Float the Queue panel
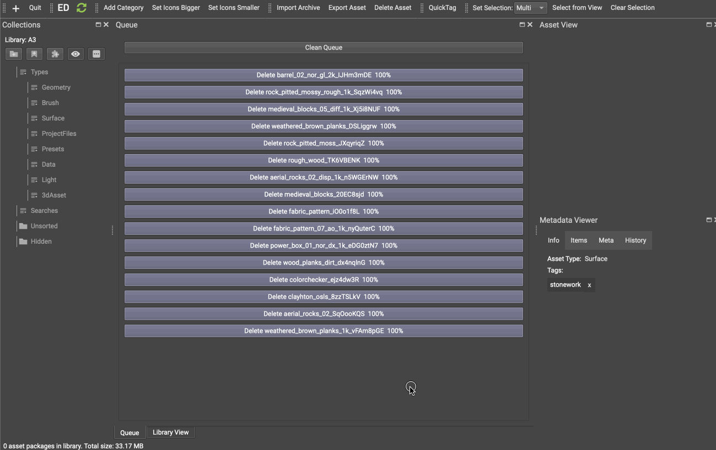 tap(522, 25)
